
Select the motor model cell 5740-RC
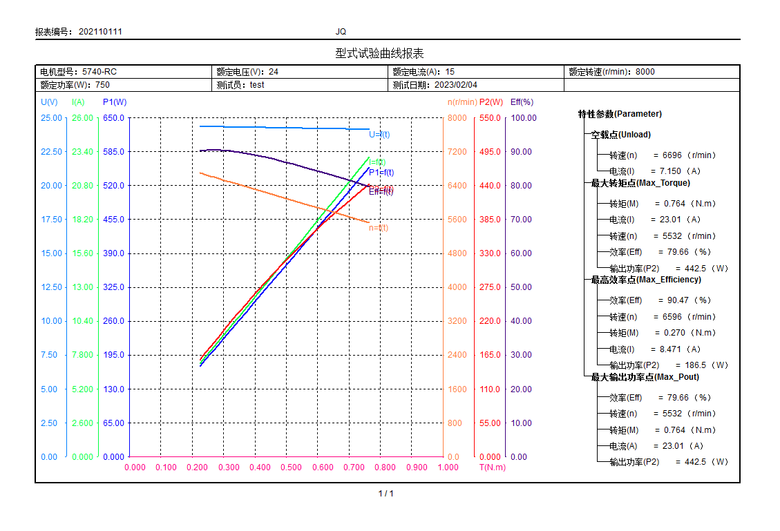click(x=99, y=72)
